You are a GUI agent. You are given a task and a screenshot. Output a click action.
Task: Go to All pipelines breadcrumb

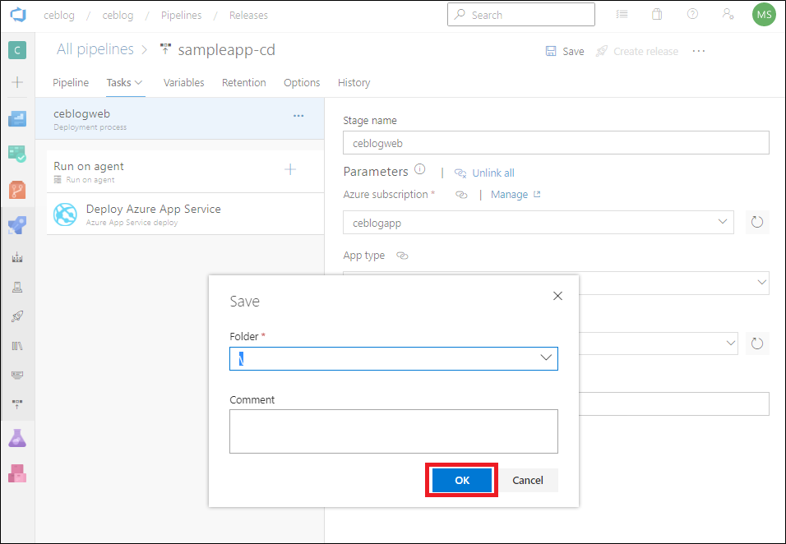(x=95, y=49)
